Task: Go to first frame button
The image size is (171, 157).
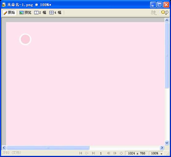Action: point(81,153)
